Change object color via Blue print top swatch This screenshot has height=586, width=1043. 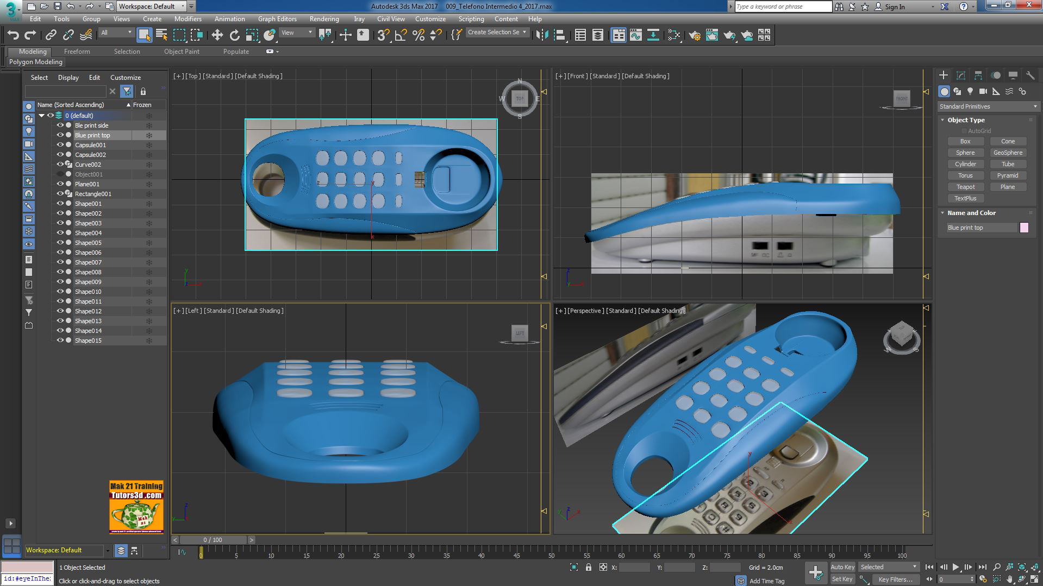[1024, 228]
